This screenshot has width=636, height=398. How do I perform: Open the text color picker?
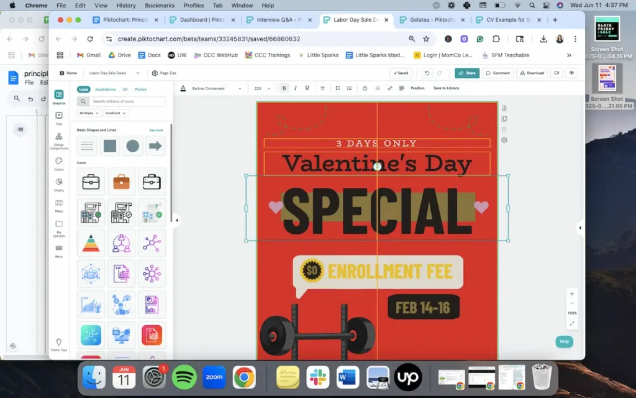(183, 88)
